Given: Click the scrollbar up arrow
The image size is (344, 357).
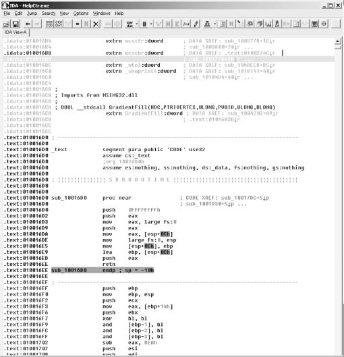Looking at the screenshot, I should click(338, 41).
